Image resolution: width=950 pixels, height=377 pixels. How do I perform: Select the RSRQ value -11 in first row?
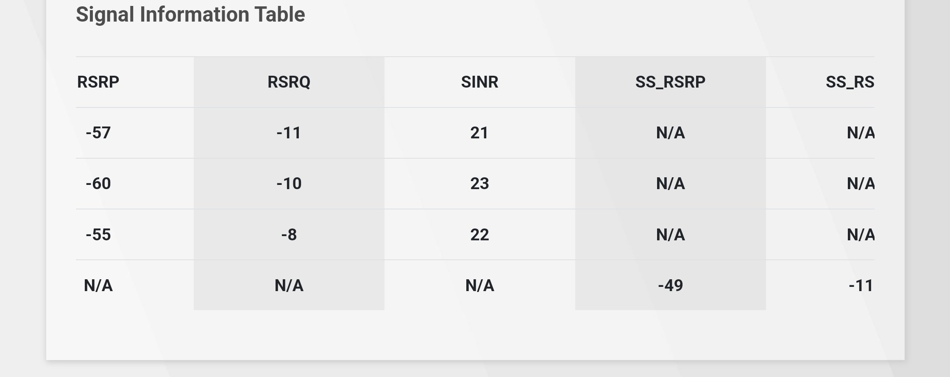(x=289, y=133)
